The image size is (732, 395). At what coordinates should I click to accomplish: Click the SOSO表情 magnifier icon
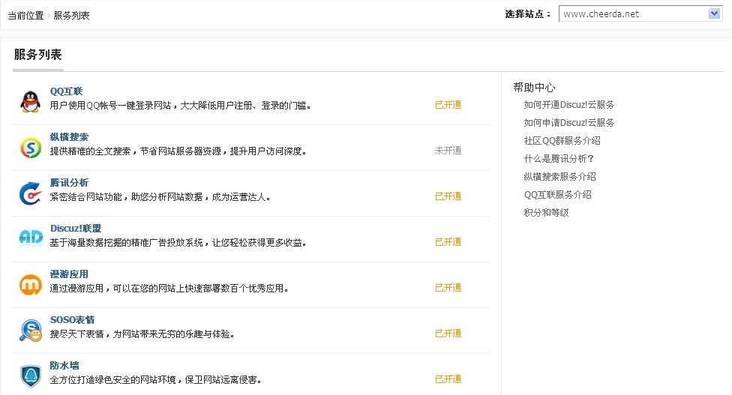[31, 331]
